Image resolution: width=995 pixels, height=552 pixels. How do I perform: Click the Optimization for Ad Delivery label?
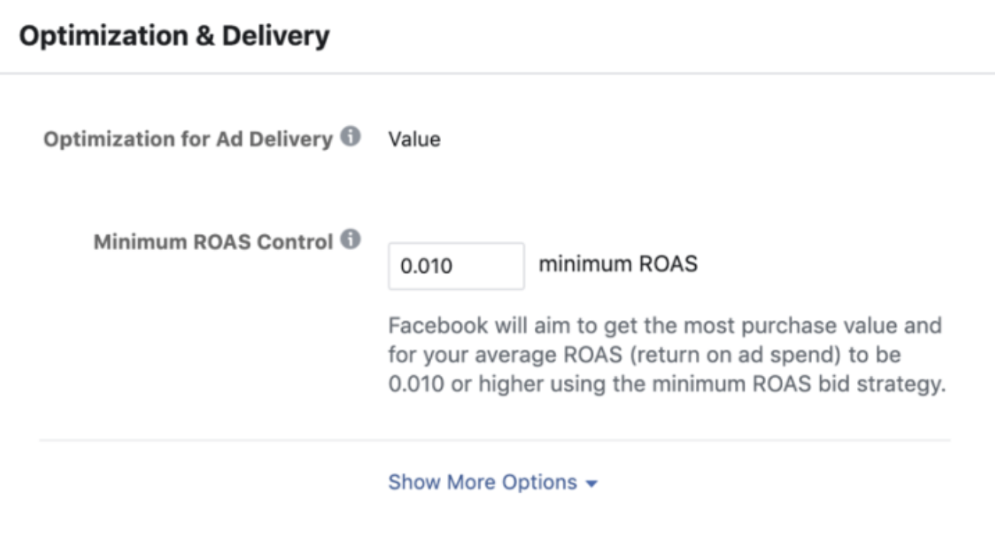[188, 140]
